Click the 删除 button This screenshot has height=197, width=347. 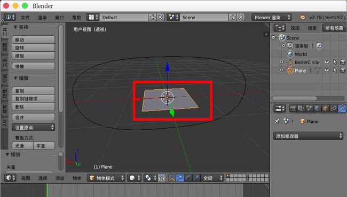[34, 107]
